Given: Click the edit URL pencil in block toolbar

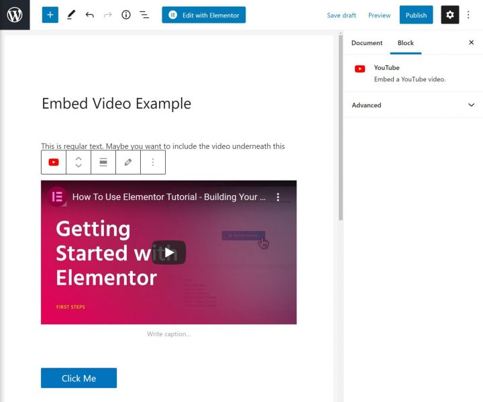Looking at the screenshot, I should click(128, 162).
